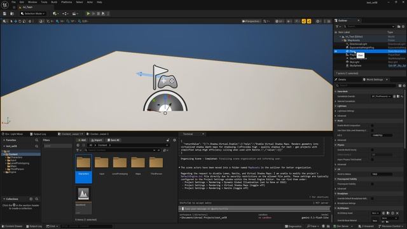The height and width of the screenshot is (229, 407).
Task: Toggle the Override World Gravity checkbox
Action: (x=373, y=150)
